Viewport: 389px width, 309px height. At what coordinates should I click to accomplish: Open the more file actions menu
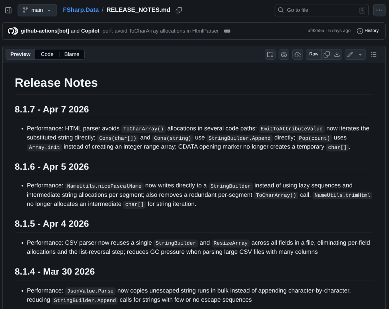click(x=379, y=10)
